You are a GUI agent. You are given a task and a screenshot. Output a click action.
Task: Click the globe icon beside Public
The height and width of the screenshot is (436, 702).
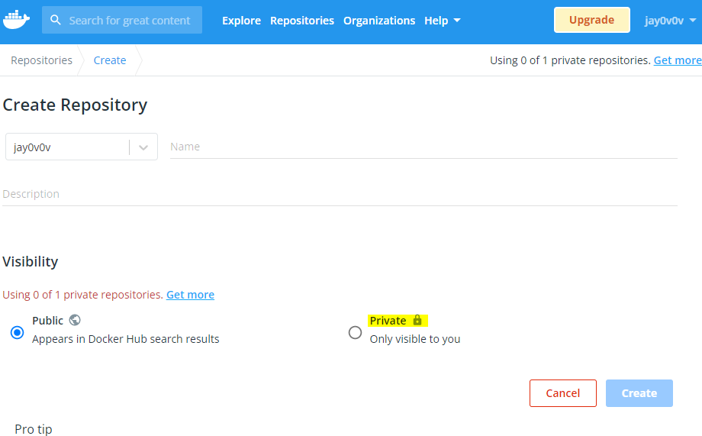tap(75, 320)
